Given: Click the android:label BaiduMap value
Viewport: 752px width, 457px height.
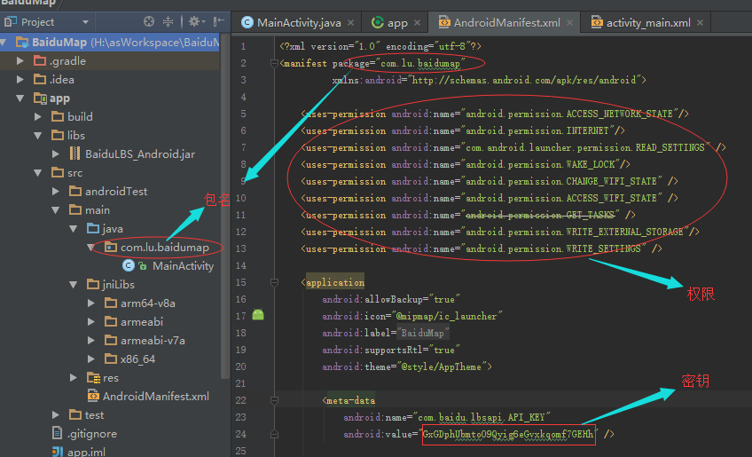Looking at the screenshot, I should (422, 333).
